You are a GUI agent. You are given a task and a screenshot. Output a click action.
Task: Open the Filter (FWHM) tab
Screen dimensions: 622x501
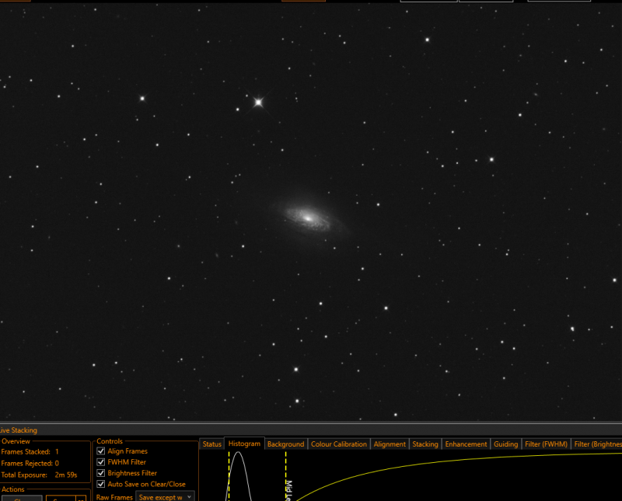coord(547,444)
